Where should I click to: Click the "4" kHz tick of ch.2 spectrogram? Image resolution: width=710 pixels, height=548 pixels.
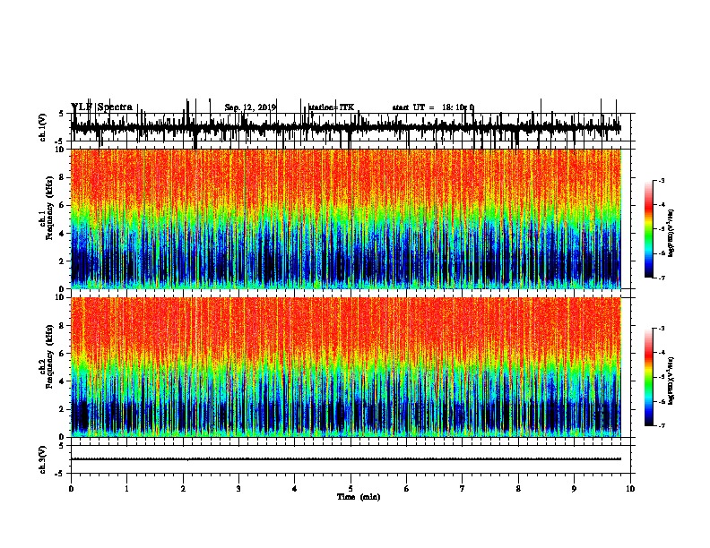[x=62, y=381]
